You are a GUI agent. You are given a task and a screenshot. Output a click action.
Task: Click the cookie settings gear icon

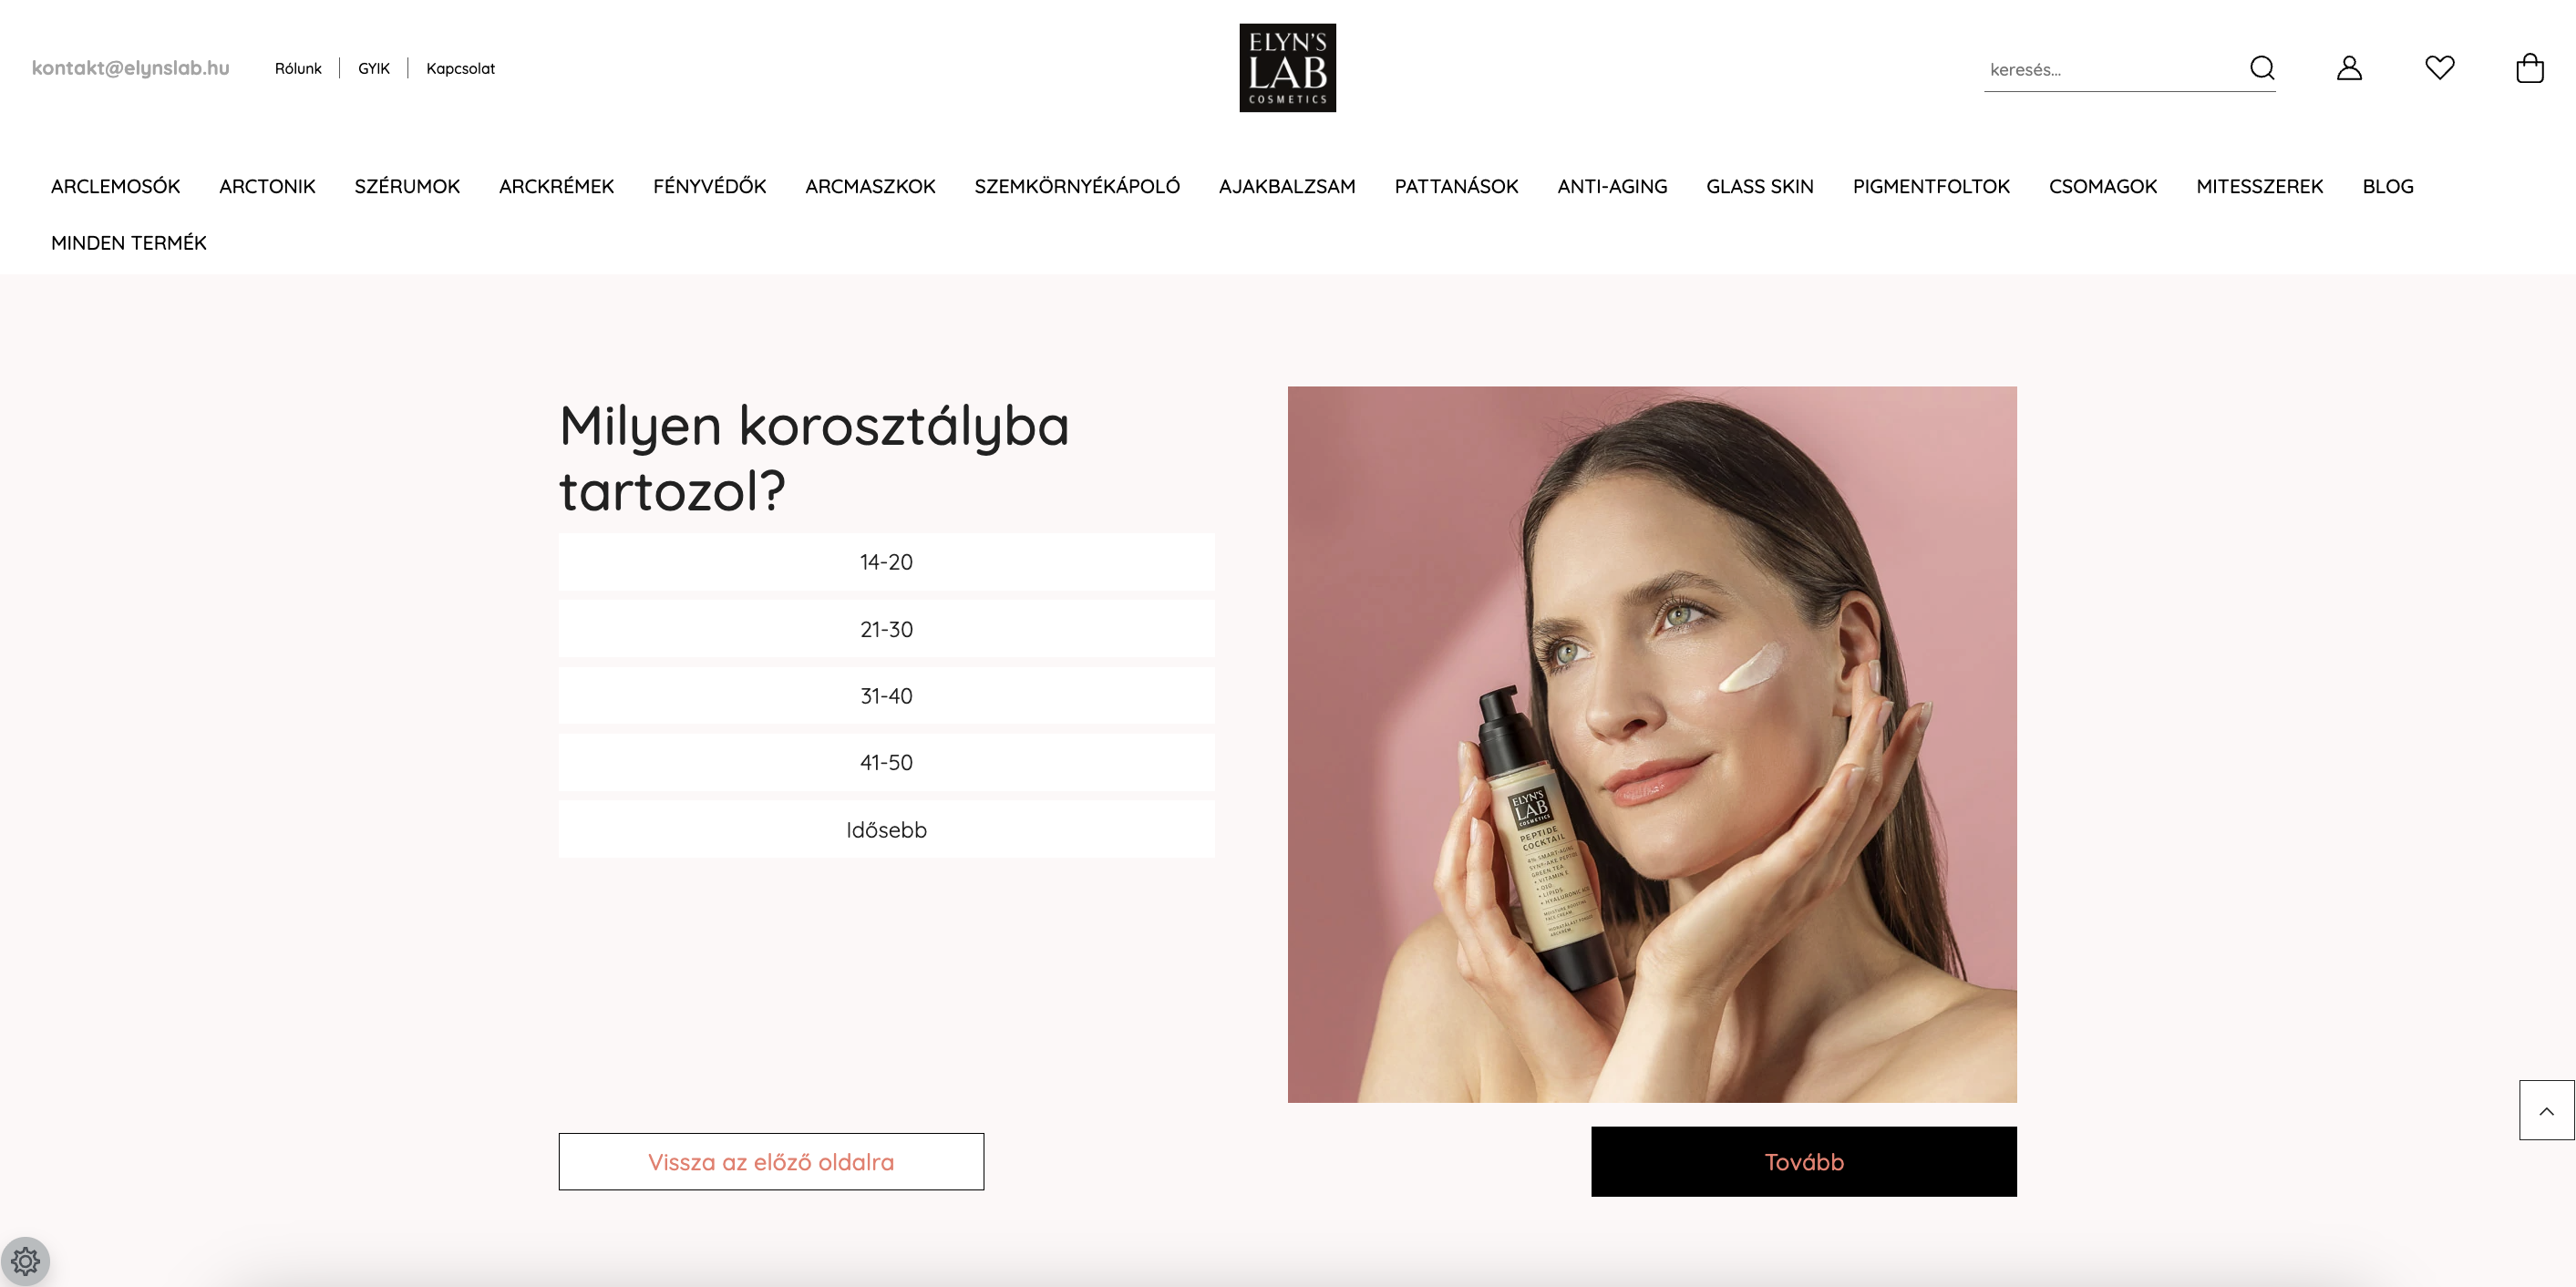[25, 1261]
